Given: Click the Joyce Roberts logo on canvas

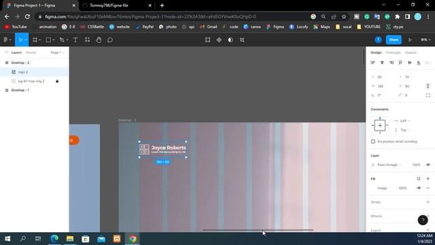Looking at the screenshot, I should pyautogui.click(x=162, y=150).
